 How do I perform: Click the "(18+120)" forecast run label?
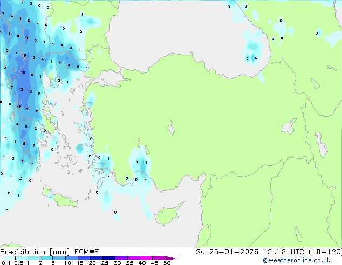click(325, 252)
